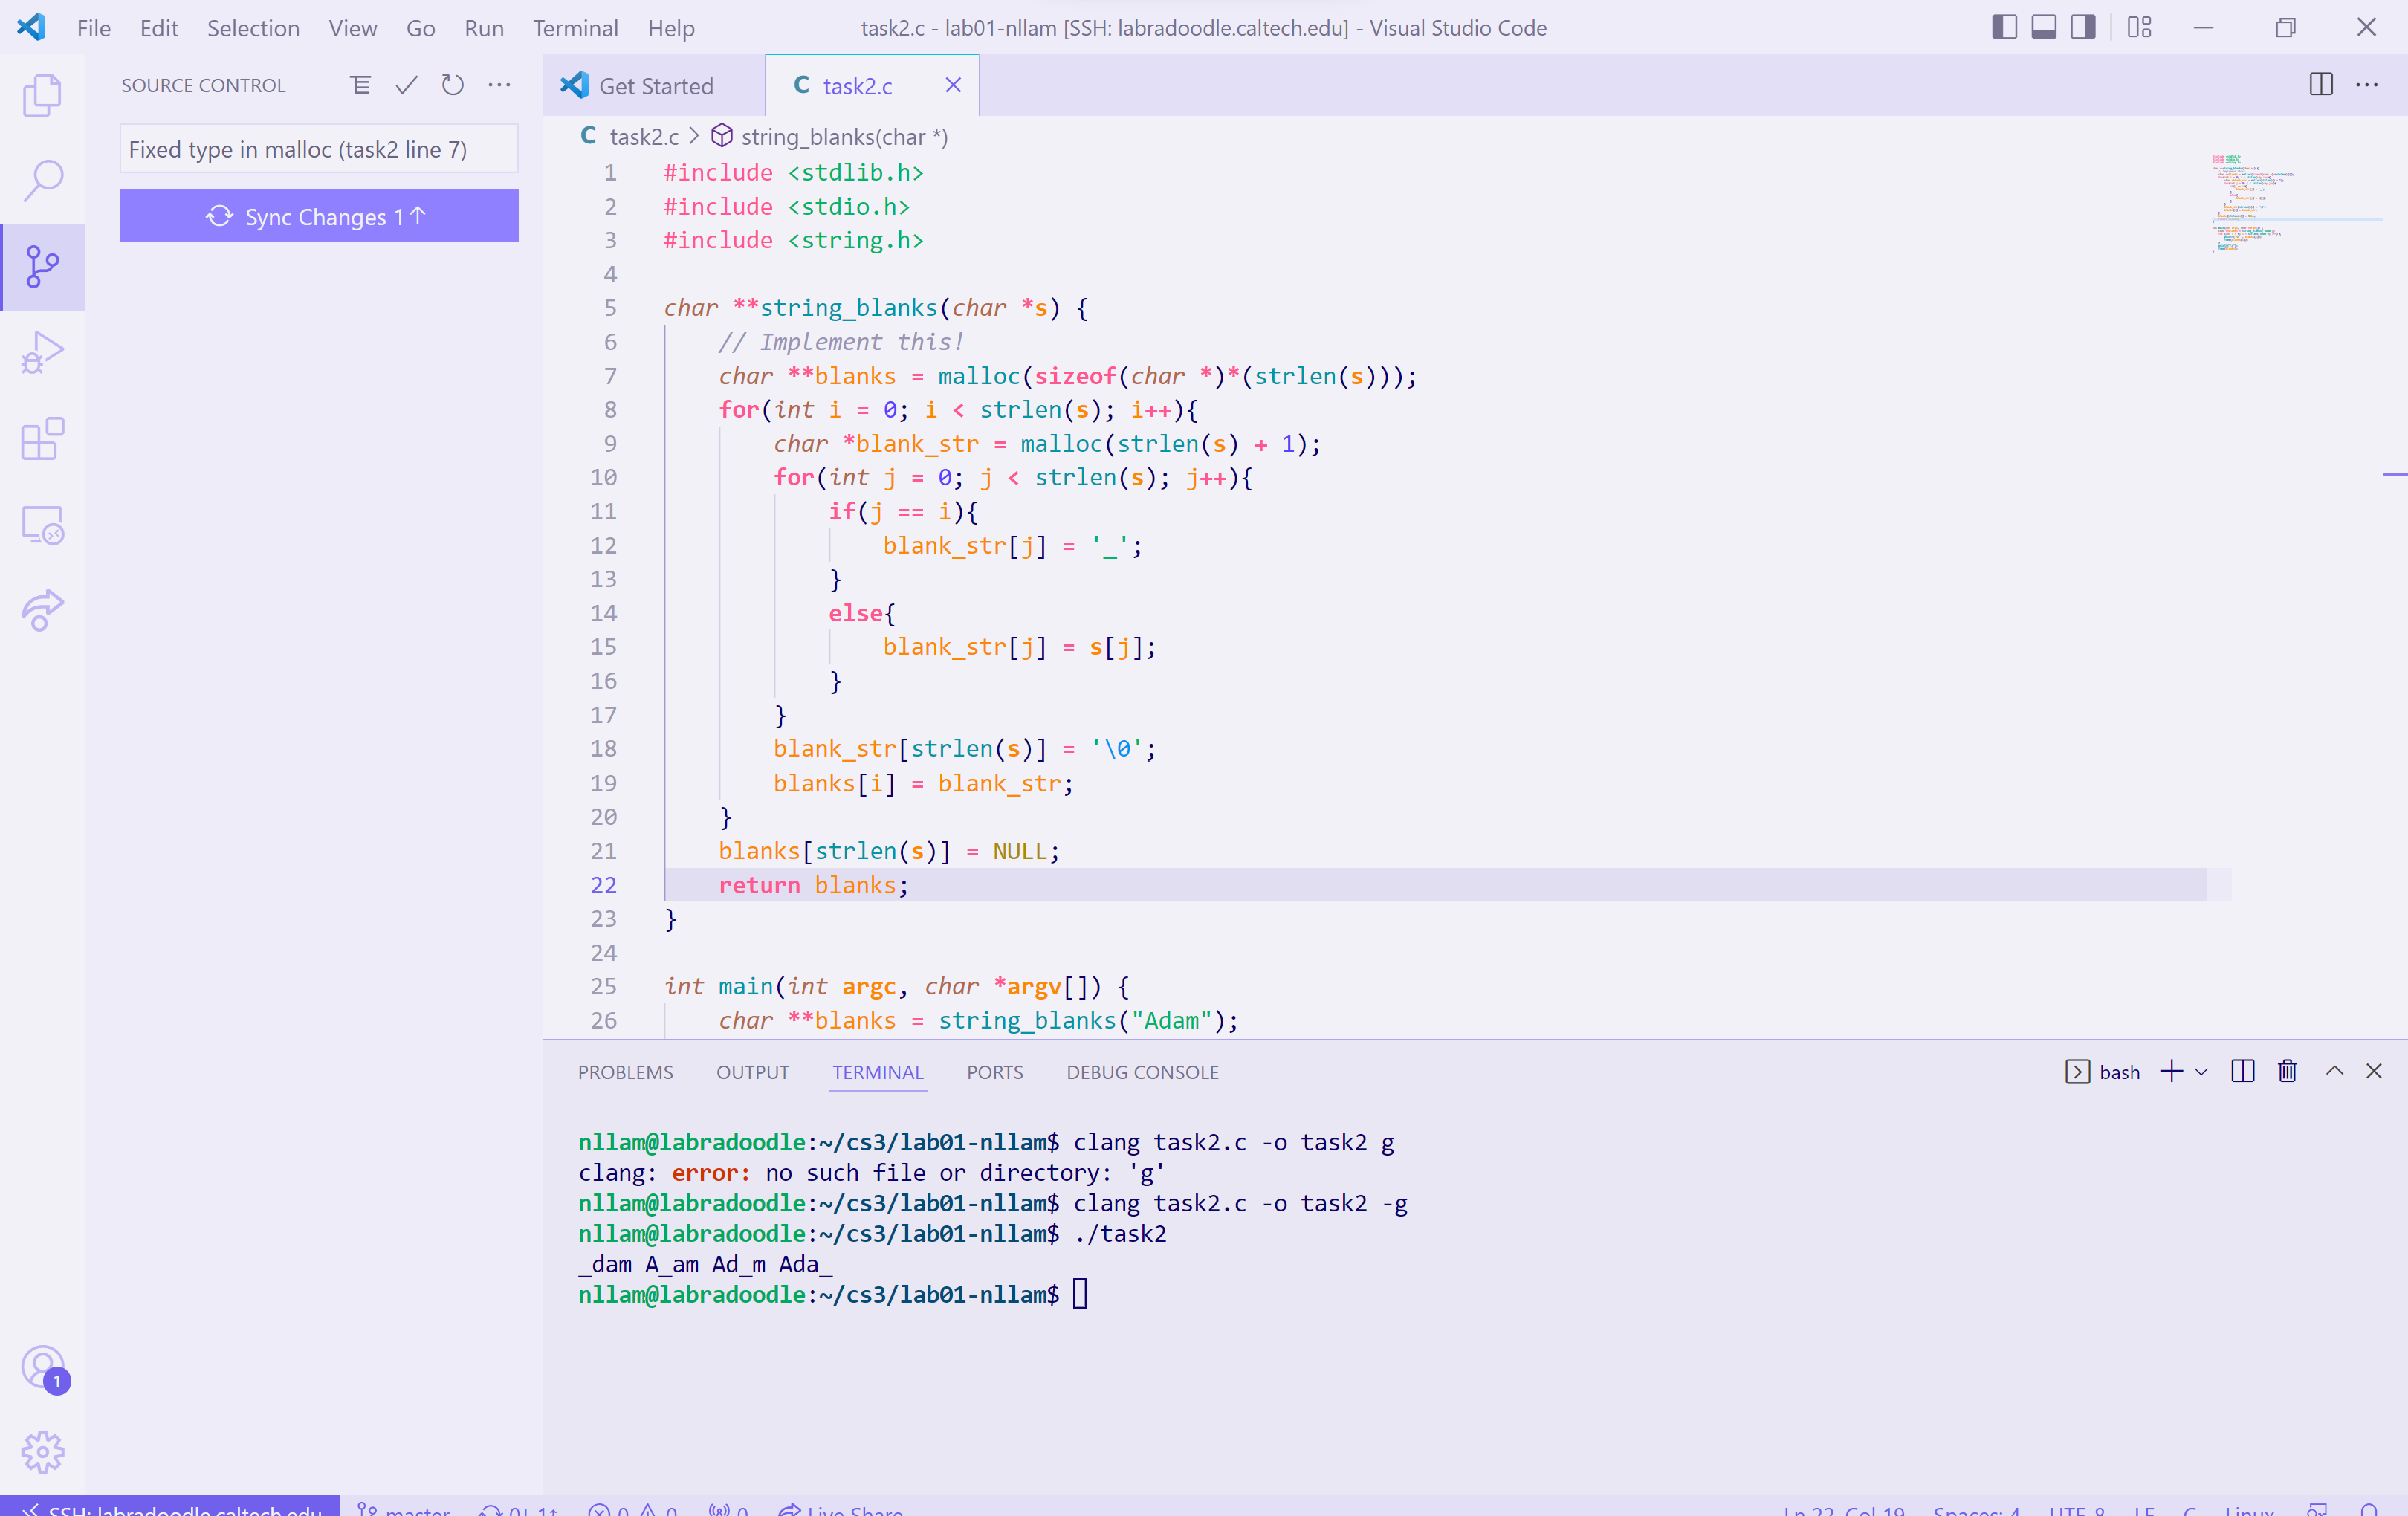Kill the terminal with the trash icon
2408x1516 pixels.
[x=2287, y=1072]
